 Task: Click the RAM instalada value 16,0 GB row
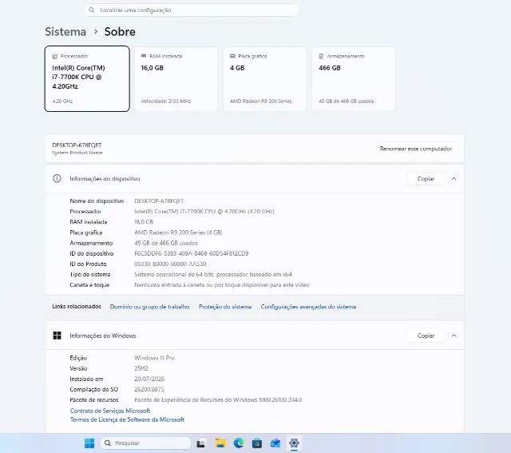click(x=144, y=222)
